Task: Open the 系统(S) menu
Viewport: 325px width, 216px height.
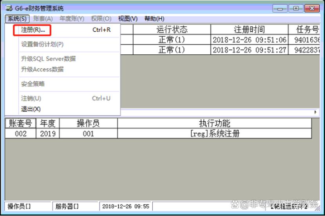Action: [17, 19]
